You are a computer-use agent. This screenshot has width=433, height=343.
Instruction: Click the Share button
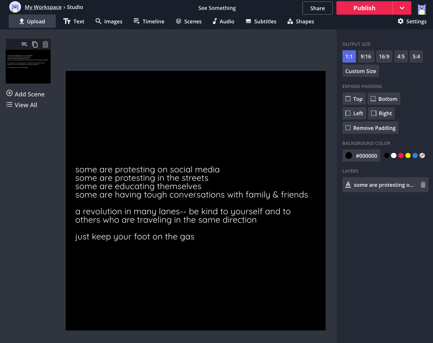pos(317,8)
